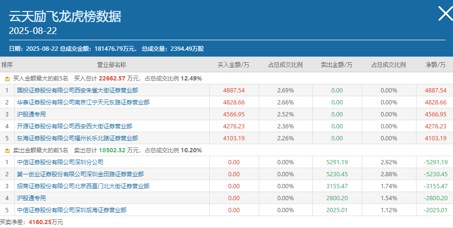The image size is (453, 228).
Task: Open 中信证券股份有限公司深圳分公司 link
Action: [60, 162]
